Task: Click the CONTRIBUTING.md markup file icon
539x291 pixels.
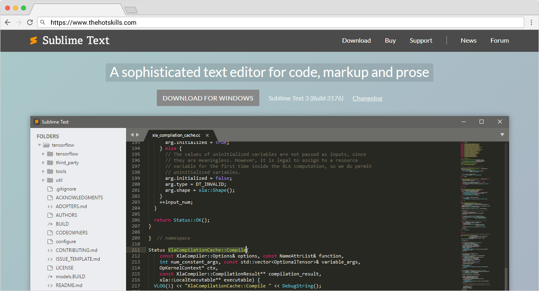Action: [50, 250]
